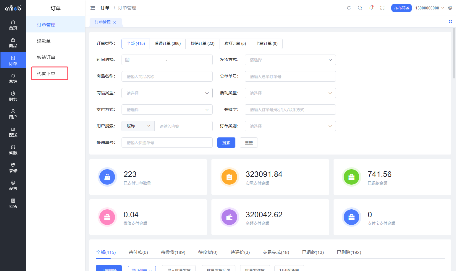
Task: Expand the 订单类别 dropdown
Action: pos(290,126)
